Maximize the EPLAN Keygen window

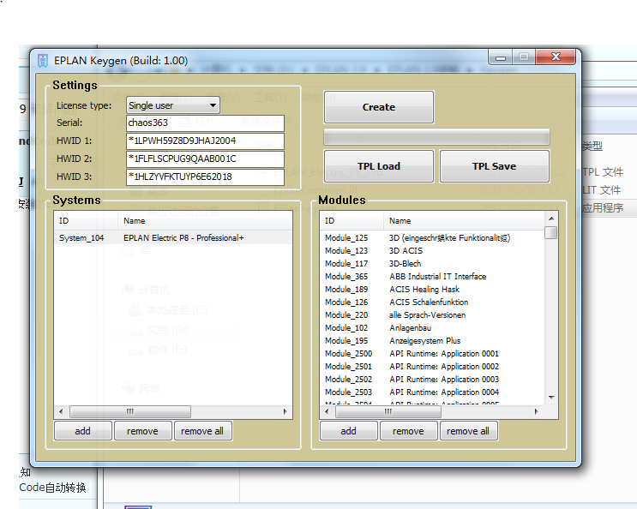[524, 57]
